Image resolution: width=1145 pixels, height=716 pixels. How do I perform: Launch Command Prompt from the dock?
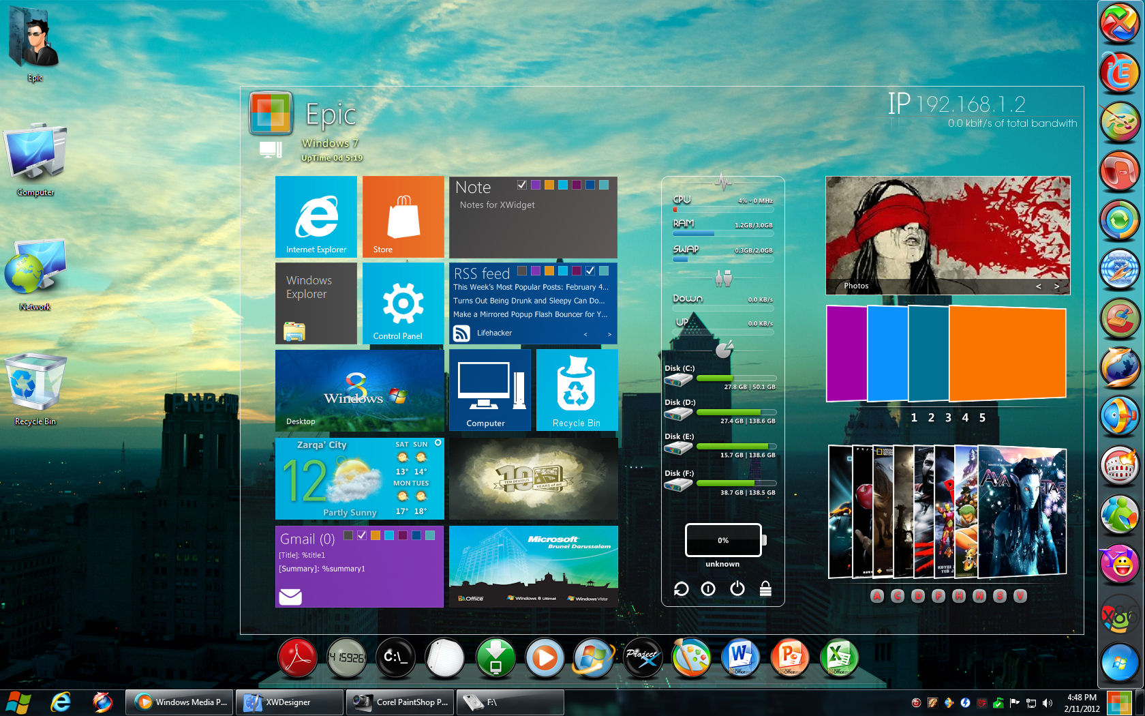click(395, 657)
